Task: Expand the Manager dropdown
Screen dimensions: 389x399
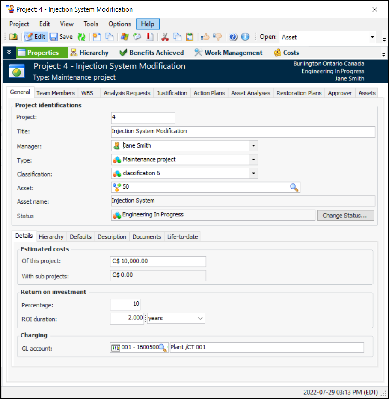Action: (x=253, y=146)
